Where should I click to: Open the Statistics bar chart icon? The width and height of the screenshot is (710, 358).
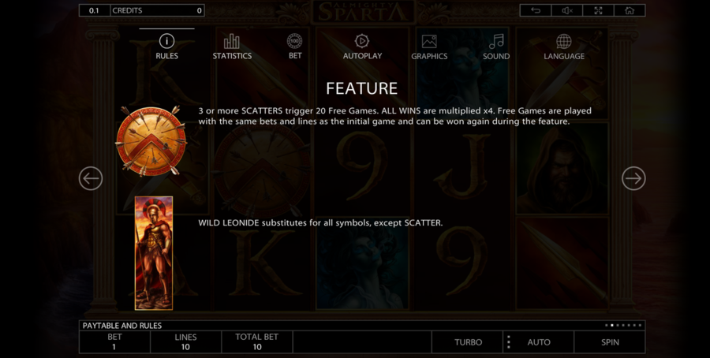coord(232,42)
